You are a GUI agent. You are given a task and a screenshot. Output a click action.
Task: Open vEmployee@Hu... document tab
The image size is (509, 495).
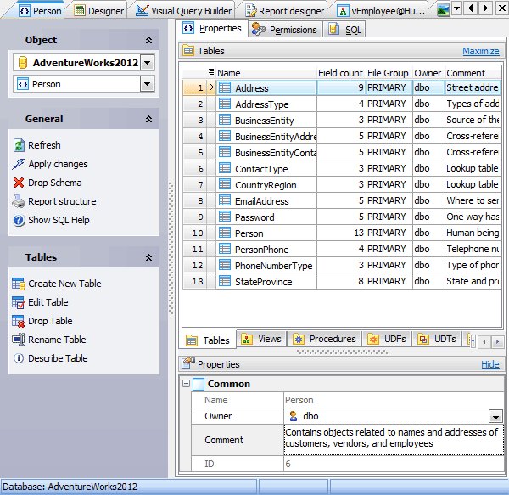click(x=381, y=11)
